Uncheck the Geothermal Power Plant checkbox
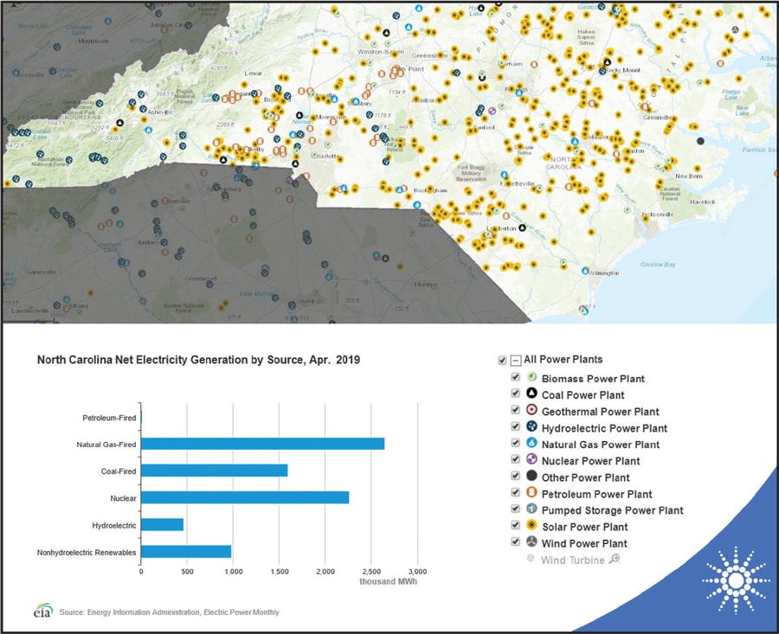Screen dimensions: 779x634 pos(516,411)
